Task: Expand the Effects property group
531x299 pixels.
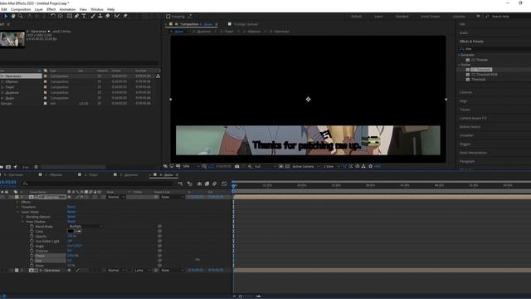Action: pos(17,202)
